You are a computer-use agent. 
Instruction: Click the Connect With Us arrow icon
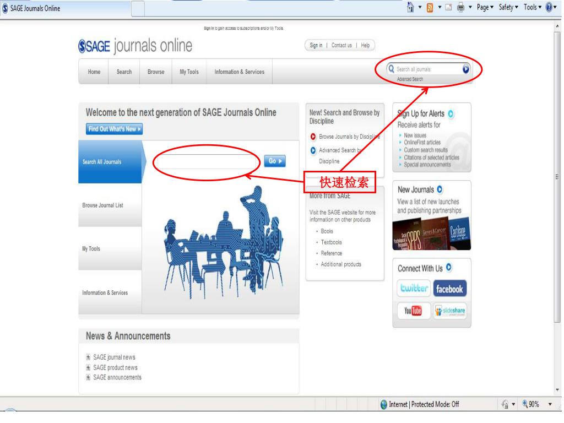449,268
